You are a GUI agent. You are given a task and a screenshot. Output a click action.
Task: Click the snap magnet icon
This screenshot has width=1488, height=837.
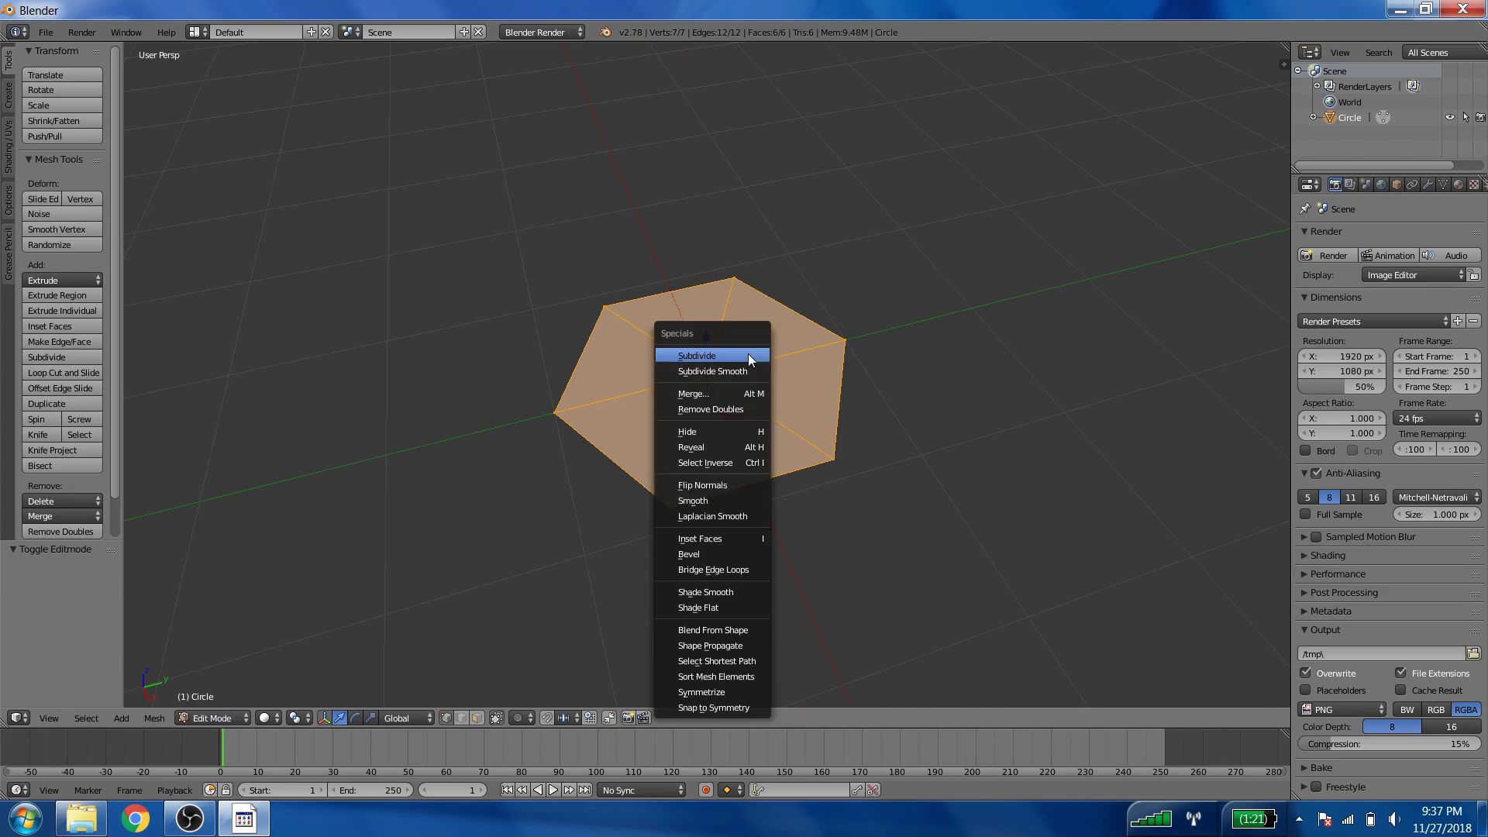pyautogui.click(x=547, y=718)
